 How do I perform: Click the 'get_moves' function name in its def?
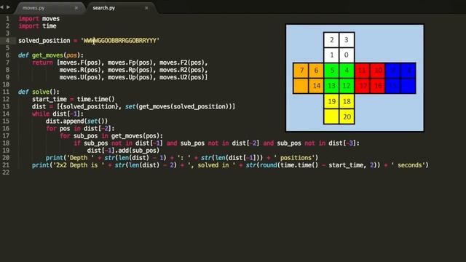coord(47,55)
